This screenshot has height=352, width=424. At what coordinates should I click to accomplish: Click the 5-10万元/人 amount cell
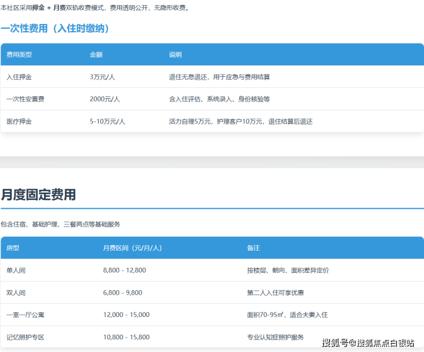pos(107,122)
